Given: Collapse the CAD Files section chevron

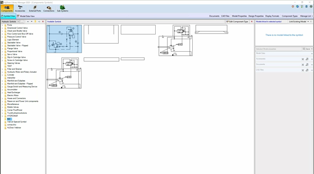Looking at the screenshot, I should point(312,70).
